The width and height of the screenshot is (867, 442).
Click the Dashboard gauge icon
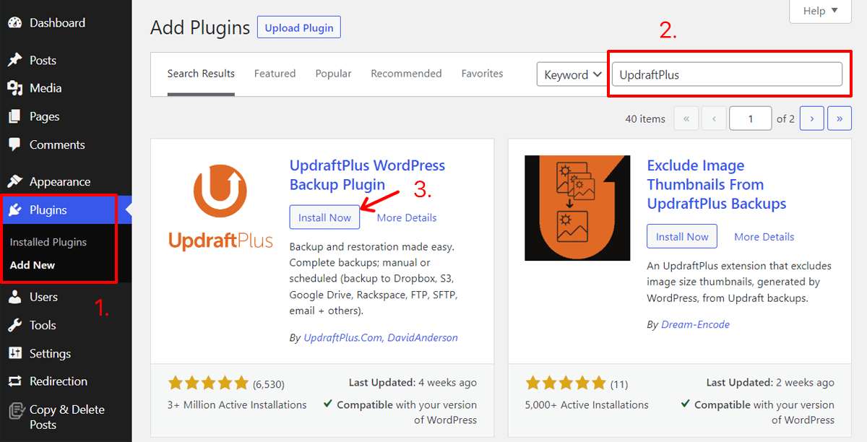point(15,22)
